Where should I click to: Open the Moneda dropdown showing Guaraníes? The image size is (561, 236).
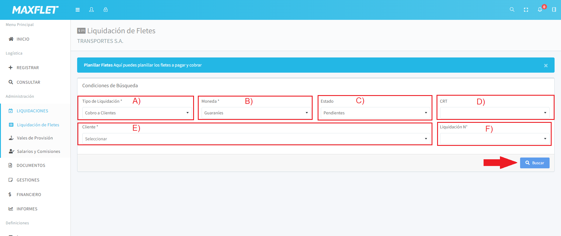click(256, 113)
